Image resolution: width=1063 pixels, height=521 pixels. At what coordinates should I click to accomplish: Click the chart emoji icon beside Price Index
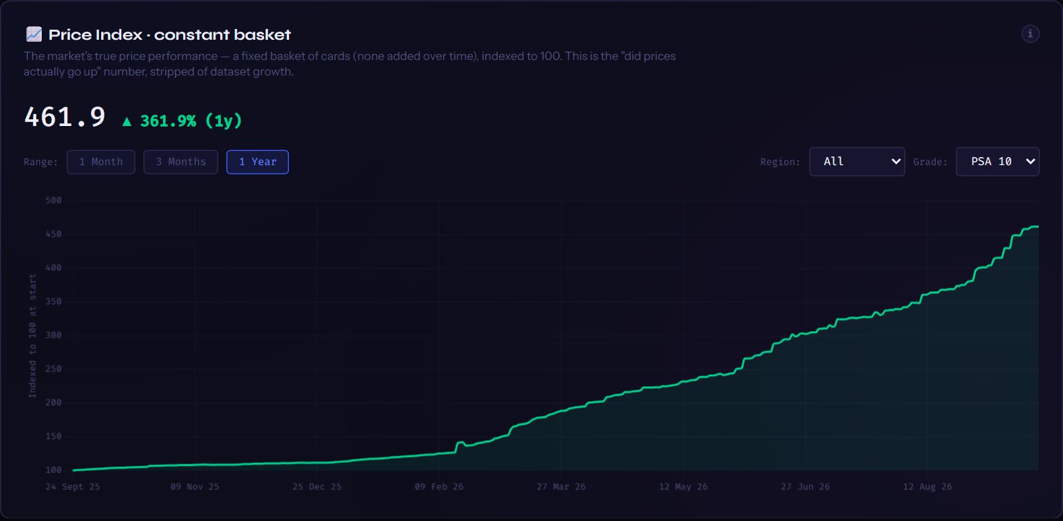(34, 34)
